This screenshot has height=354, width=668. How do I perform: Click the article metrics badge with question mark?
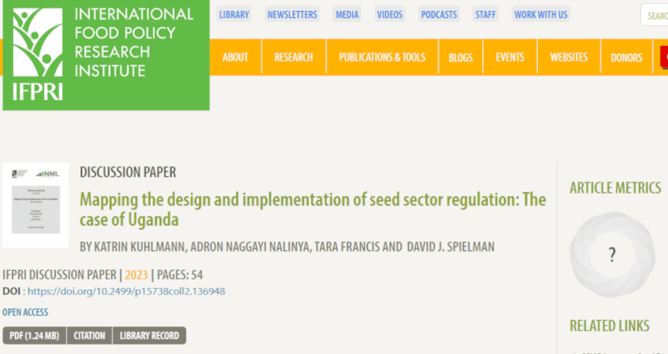(612, 254)
